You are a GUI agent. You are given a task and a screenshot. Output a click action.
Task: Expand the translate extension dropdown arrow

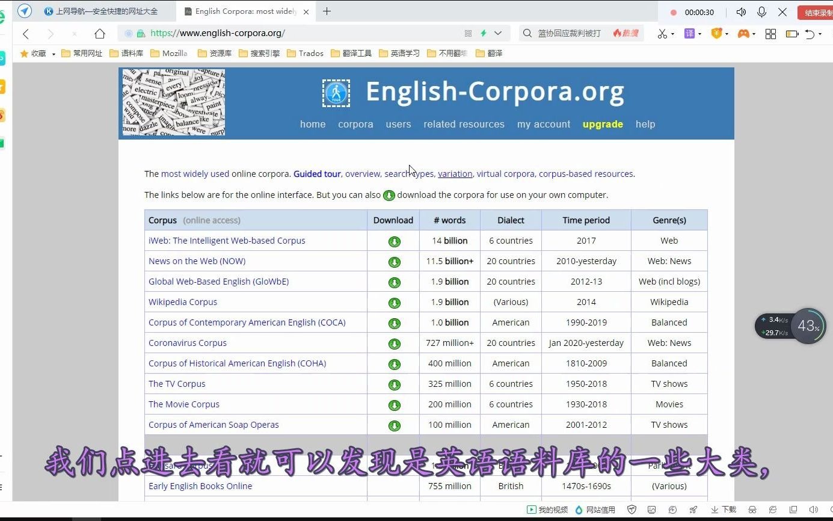pos(699,34)
